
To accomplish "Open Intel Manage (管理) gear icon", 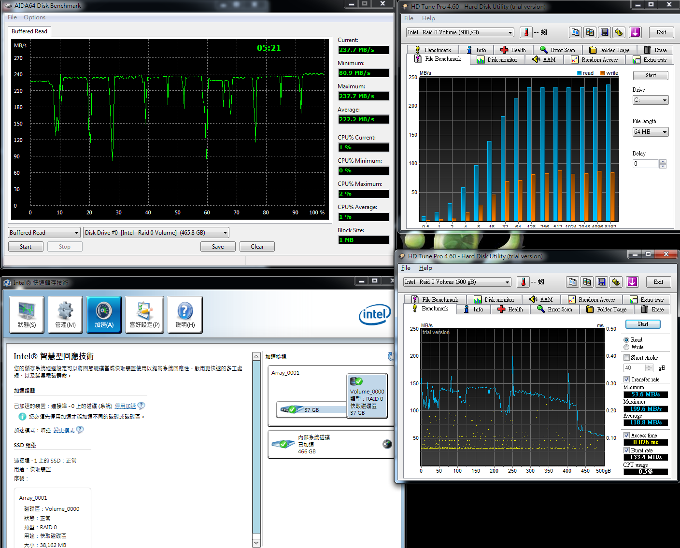I will [x=65, y=315].
